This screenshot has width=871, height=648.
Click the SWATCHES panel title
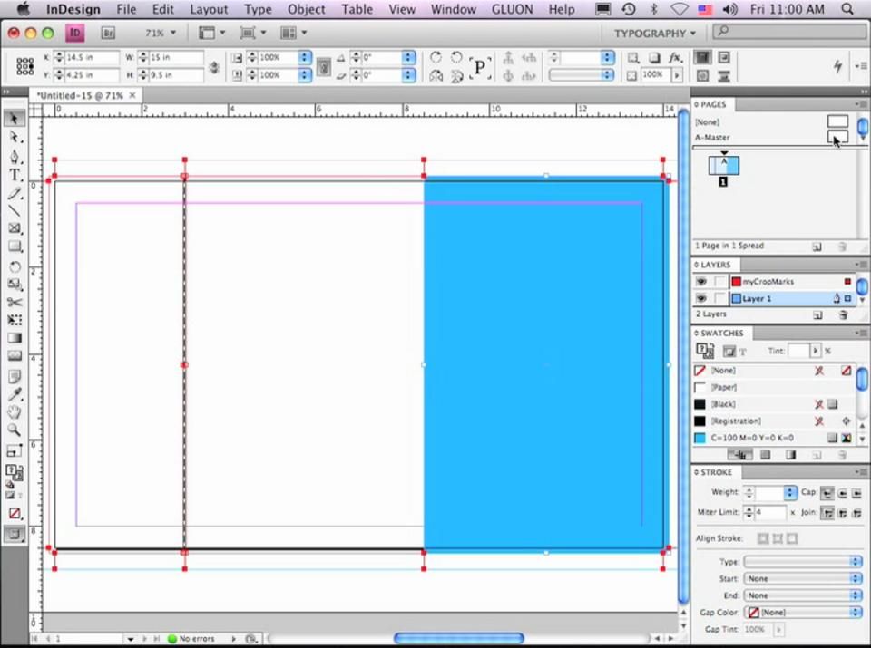tap(721, 333)
